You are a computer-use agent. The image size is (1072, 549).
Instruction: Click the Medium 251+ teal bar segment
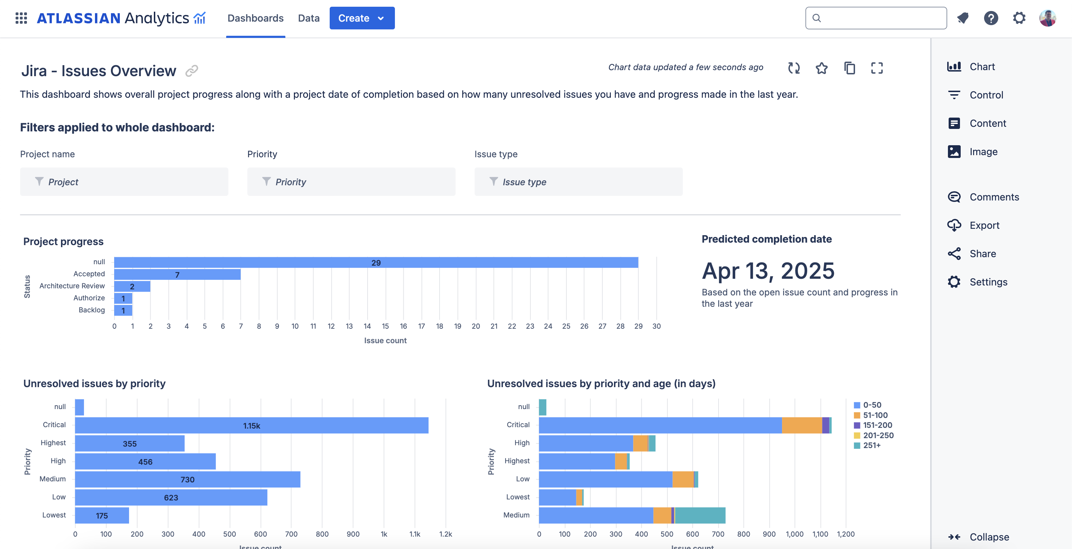pyautogui.click(x=700, y=515)
